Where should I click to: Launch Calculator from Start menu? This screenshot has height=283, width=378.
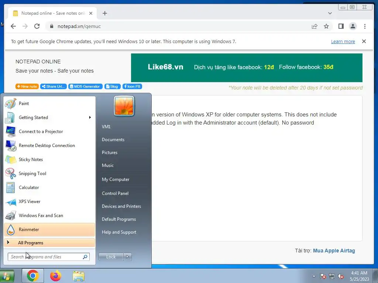49,188
